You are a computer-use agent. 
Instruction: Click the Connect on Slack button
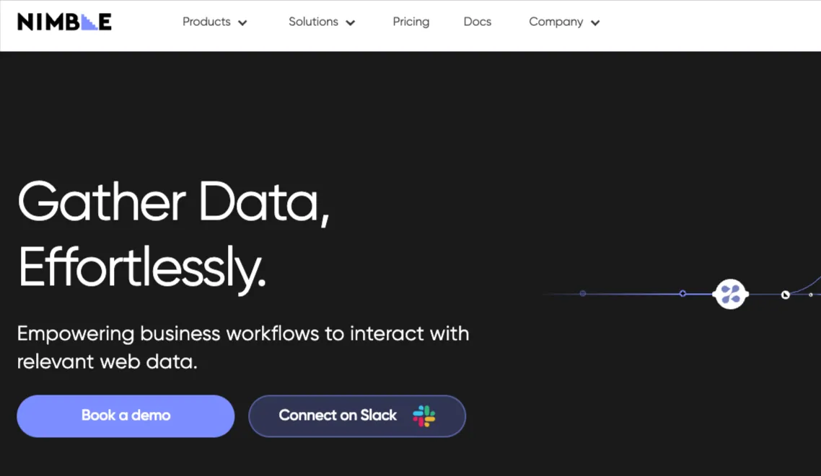[x=357, y=416]
